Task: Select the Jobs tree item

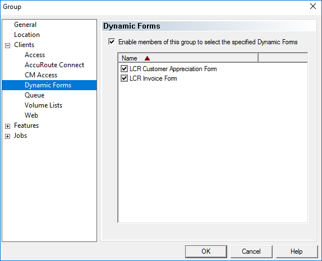Action: pyautogui.click(x=20, y=136)
